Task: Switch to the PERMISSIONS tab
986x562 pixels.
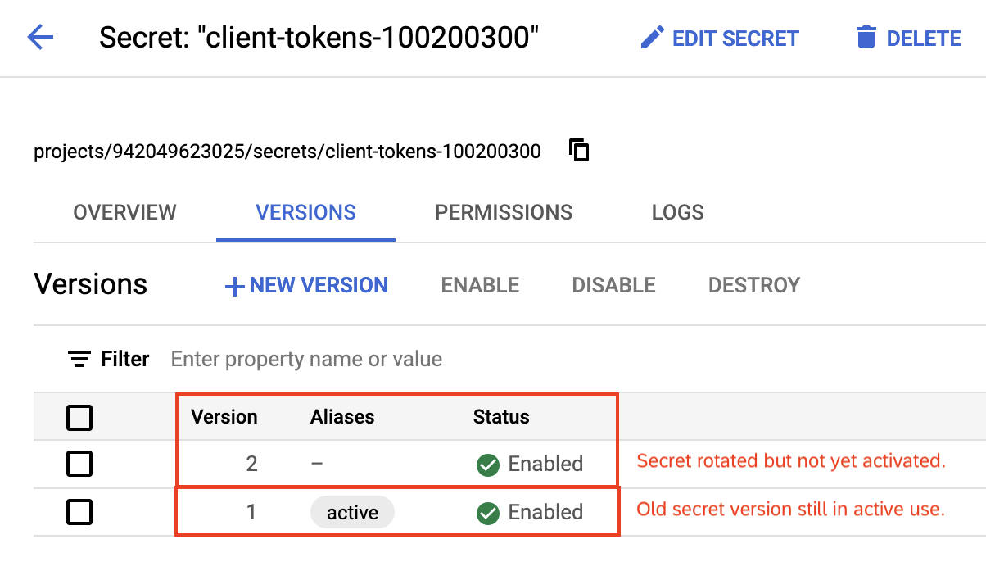Action: click(503, 212)
